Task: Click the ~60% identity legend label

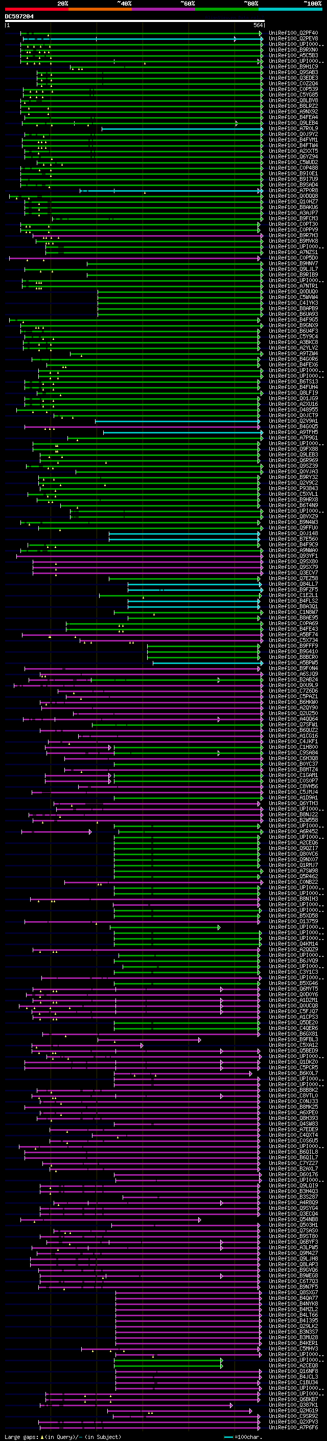Action: [x=187, y=4]
